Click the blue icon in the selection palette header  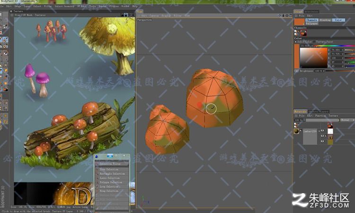[x=97, y=156]
